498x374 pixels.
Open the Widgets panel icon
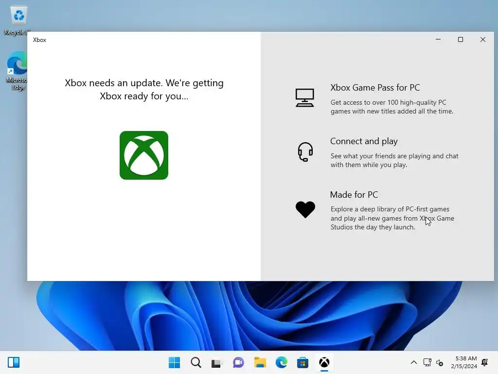[x=14, y=362]
